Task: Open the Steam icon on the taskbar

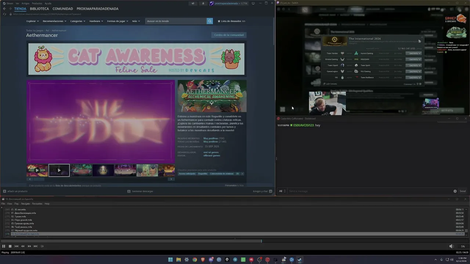Action: [300, 260]
